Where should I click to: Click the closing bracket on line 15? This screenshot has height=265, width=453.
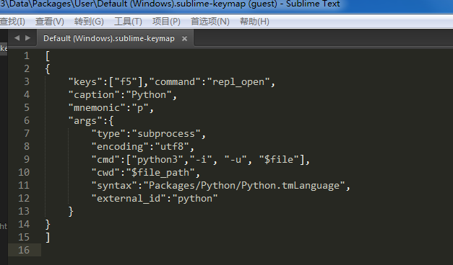(x=48, y=238)
